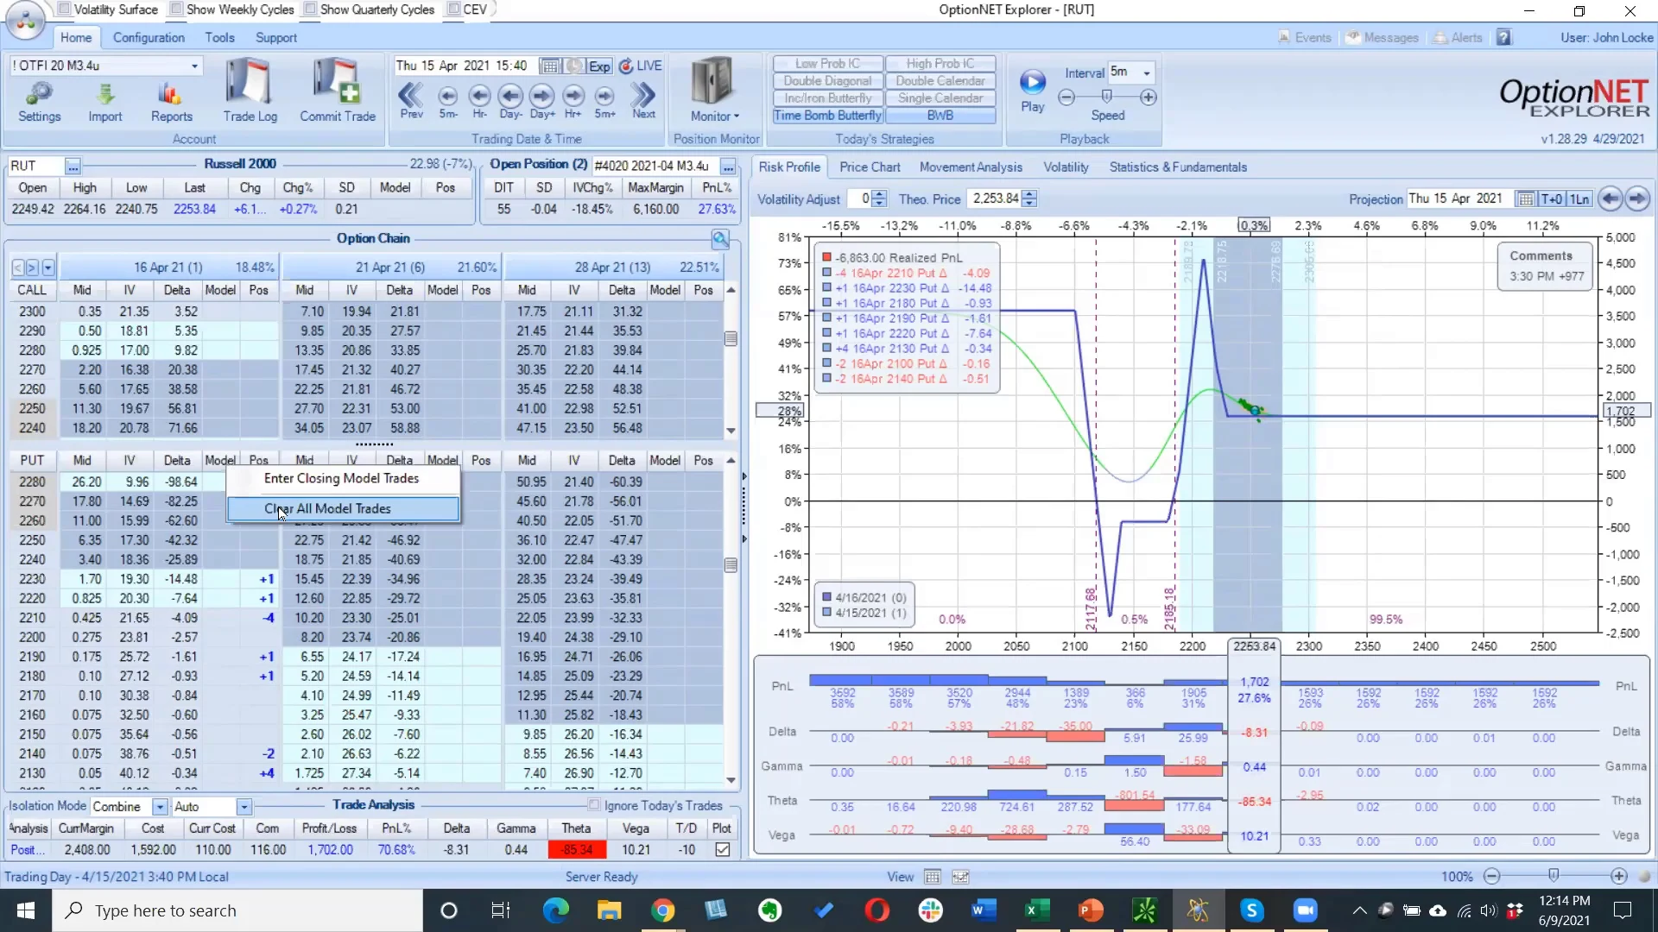Open the Trade Log
The height and width of the screenshot is (932, 1658).
pos(250,91)
